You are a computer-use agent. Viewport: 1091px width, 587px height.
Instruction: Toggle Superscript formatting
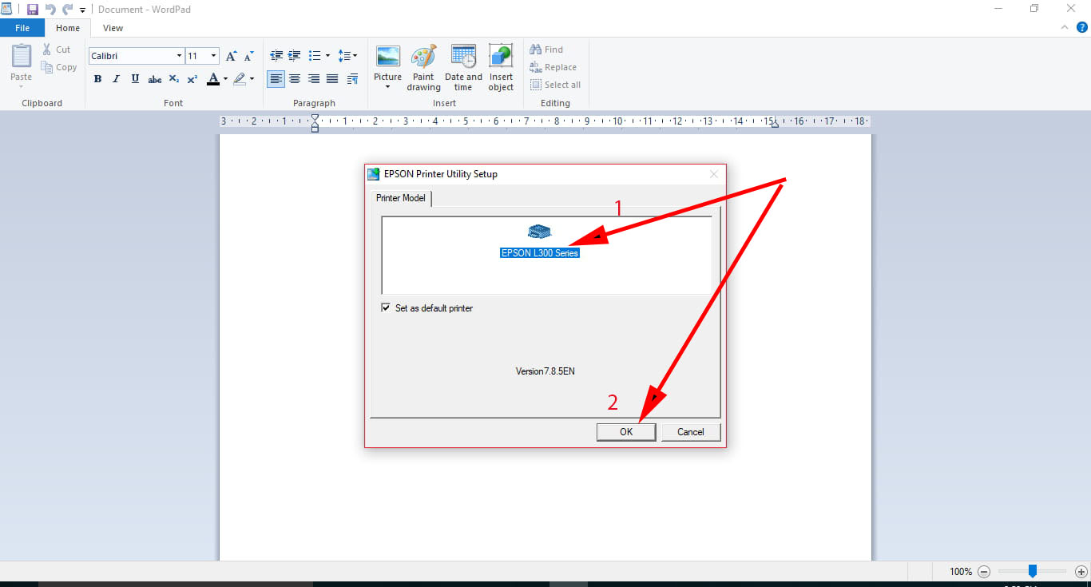192,79
